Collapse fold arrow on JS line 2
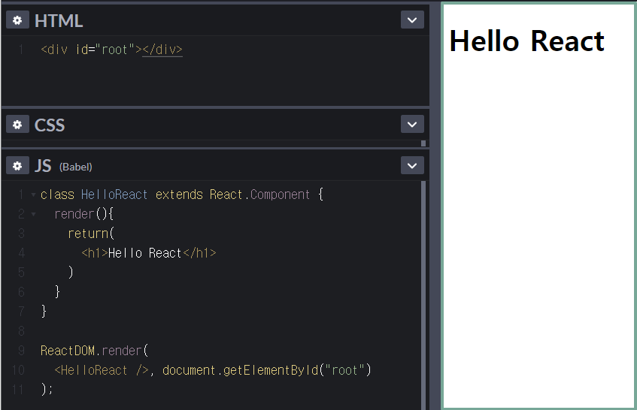 tap(33, 214)
